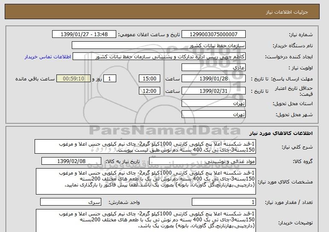The height and width of the screenshot is (232, 329).
Task: Click the label گروه کالا
Action: coord(303,161)
